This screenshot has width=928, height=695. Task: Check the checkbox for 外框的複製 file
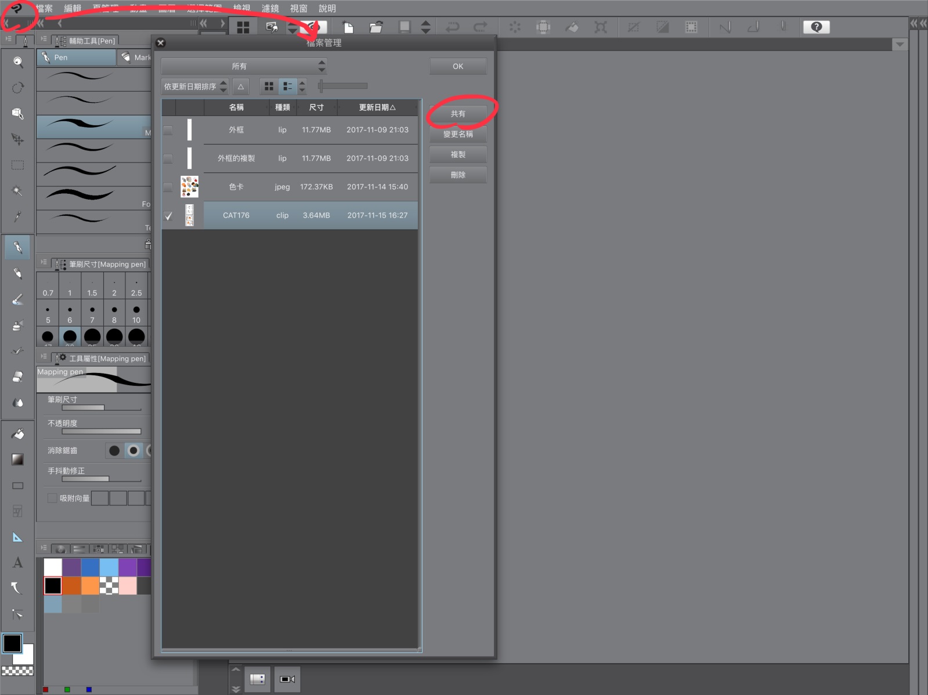168,158
